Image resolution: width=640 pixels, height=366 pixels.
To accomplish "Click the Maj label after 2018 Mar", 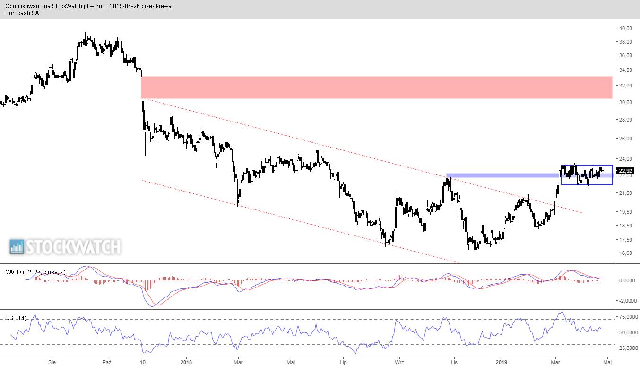I will pyautogui.click(x=292, y=362).
